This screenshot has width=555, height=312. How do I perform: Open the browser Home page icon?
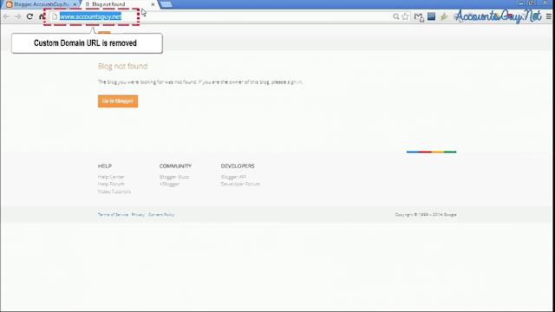(42, 16)
